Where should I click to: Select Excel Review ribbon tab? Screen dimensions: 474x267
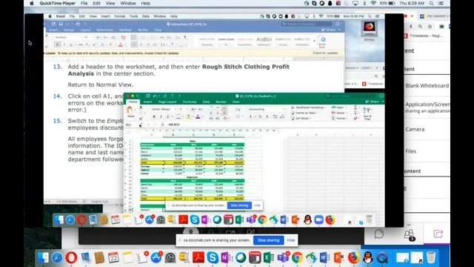tap(221, 102)
